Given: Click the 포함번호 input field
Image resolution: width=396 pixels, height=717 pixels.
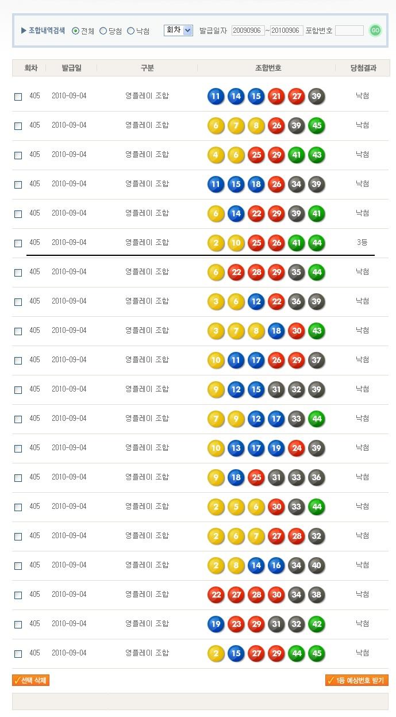Looking at the screenshot, I should (349, 30).
